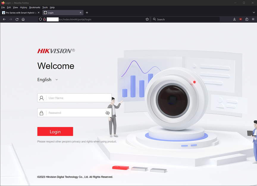This screenshot has width=257, height=186.
Task: Expand the English language dropdown
Action: point(48,80)
